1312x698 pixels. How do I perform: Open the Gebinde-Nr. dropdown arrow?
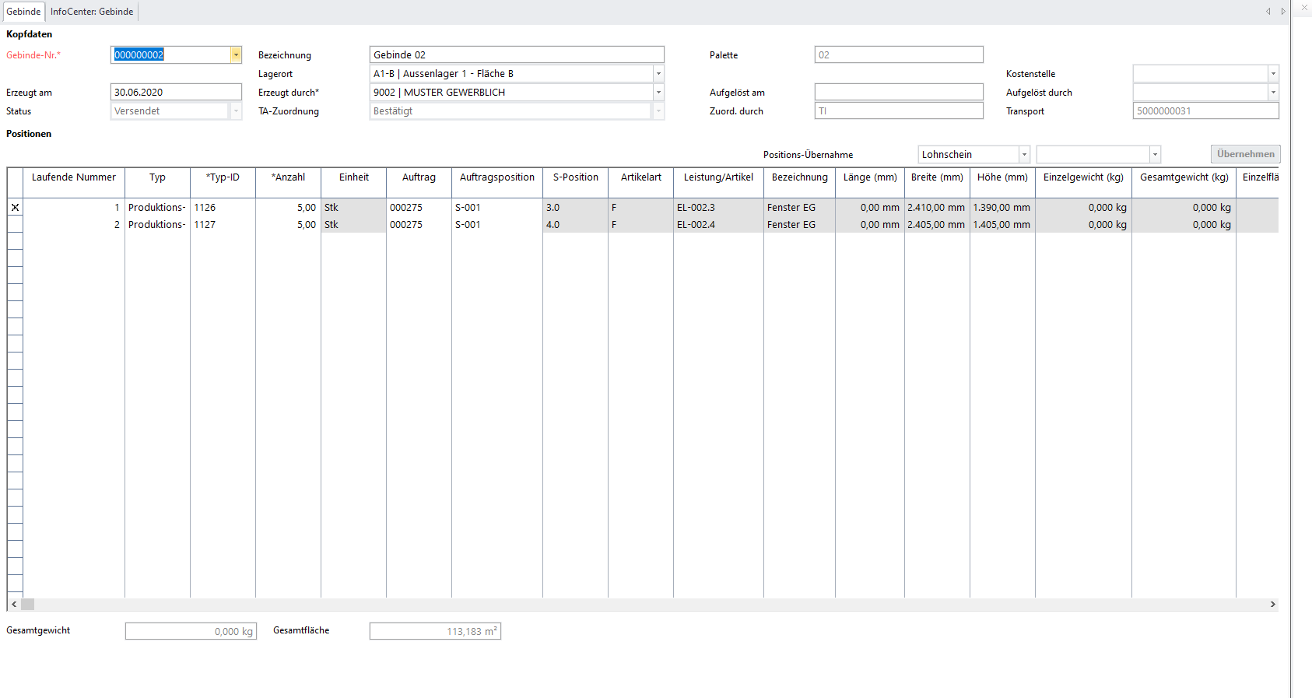pyautogui.click(x=236, y=55)
